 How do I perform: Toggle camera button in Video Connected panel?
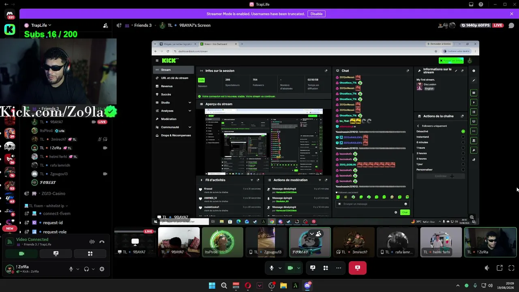point(21,253)
